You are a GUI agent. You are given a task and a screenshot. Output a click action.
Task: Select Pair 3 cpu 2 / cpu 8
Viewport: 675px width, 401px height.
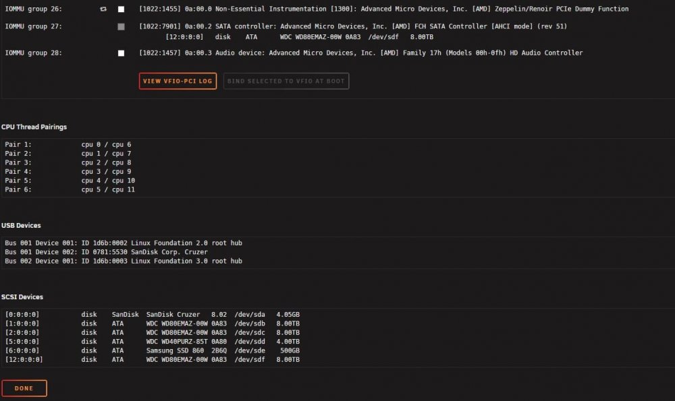coord(68,162)
